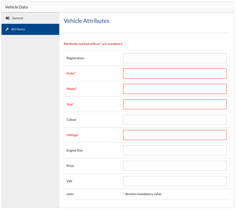The height and width of the screenshot is (210, 236).
Task: Click inside the Price input box
Action: click(175, 166)
